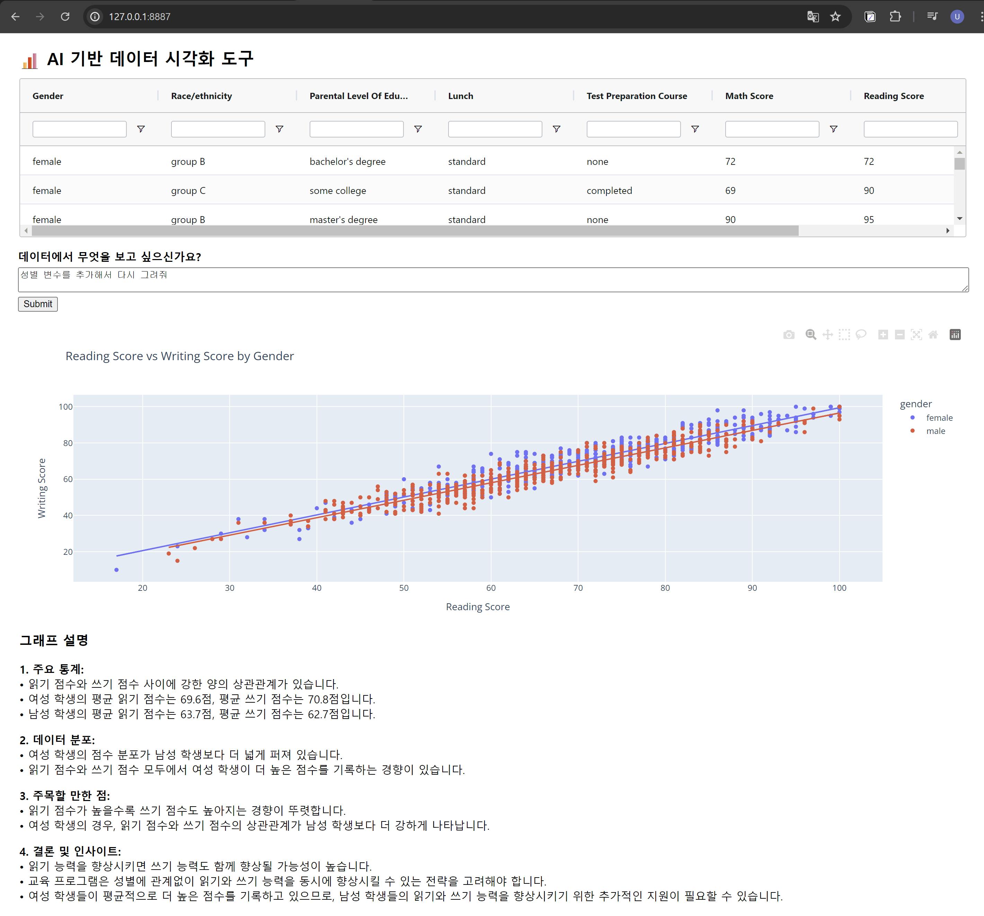Open the Plotly logo link
This screenshot has width=984, height=916.
click(955, 335)
